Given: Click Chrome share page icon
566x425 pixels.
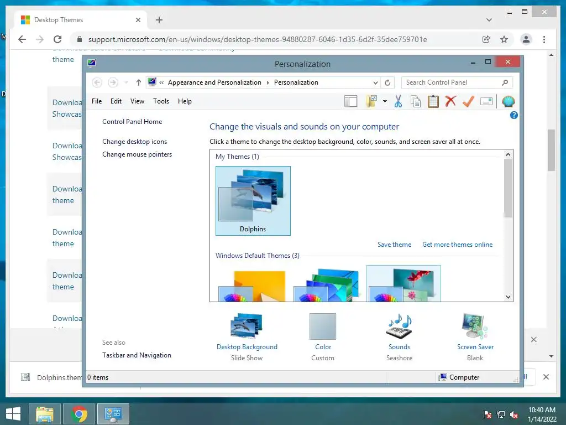Looking at the screenshot, I should click(x=486, y=39).
